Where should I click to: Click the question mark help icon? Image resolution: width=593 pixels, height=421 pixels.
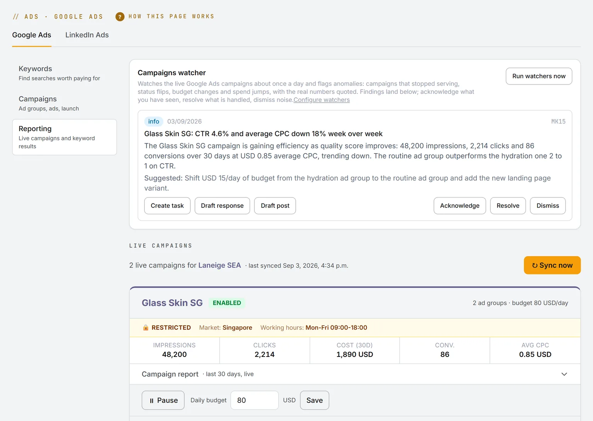pos(120,17)
